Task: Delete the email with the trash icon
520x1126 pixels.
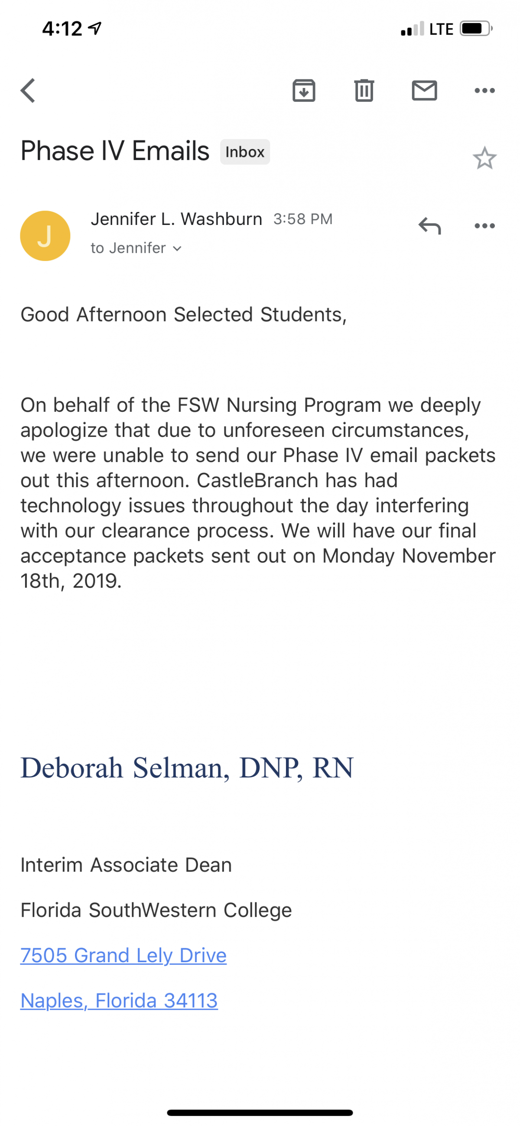Action: click(x=364, y=91)
